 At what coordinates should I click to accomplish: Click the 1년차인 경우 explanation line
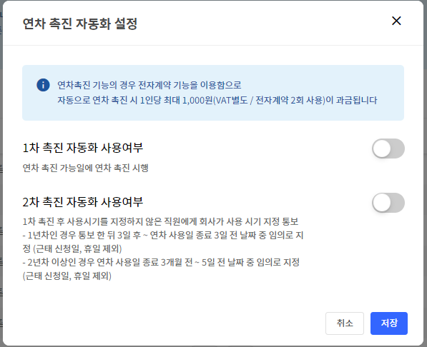[x=163, y=235]
